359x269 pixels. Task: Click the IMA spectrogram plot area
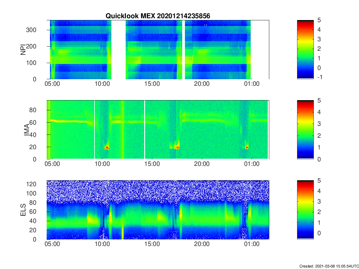(x=158, y=130)
